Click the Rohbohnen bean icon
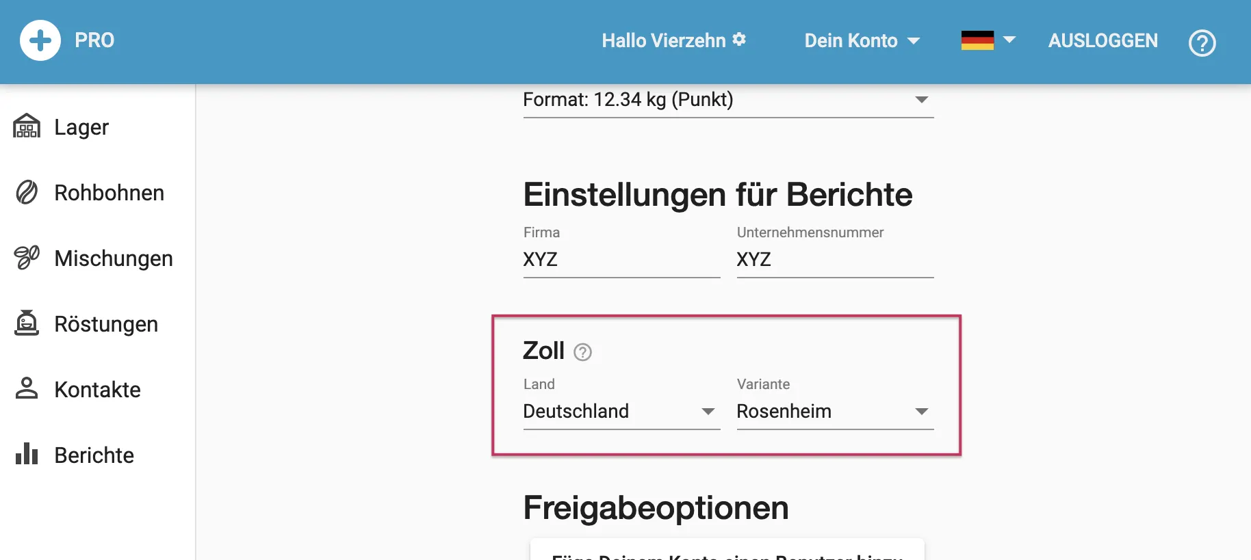The width and height of the screenshot is (1251, 560). [x=27, y=193]
